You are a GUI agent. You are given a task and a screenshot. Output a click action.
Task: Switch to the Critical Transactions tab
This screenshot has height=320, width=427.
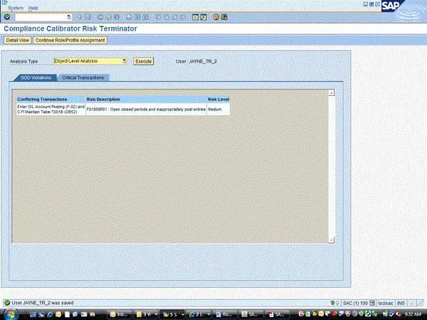point(83,77)
